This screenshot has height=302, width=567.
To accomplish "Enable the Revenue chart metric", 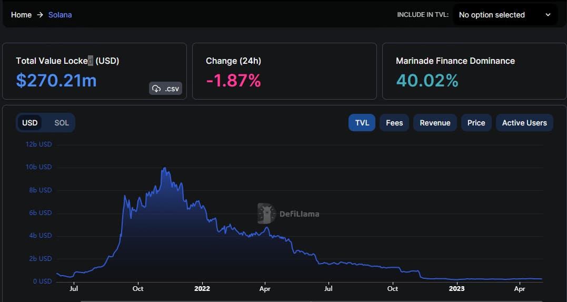I will tap(435, 123).
